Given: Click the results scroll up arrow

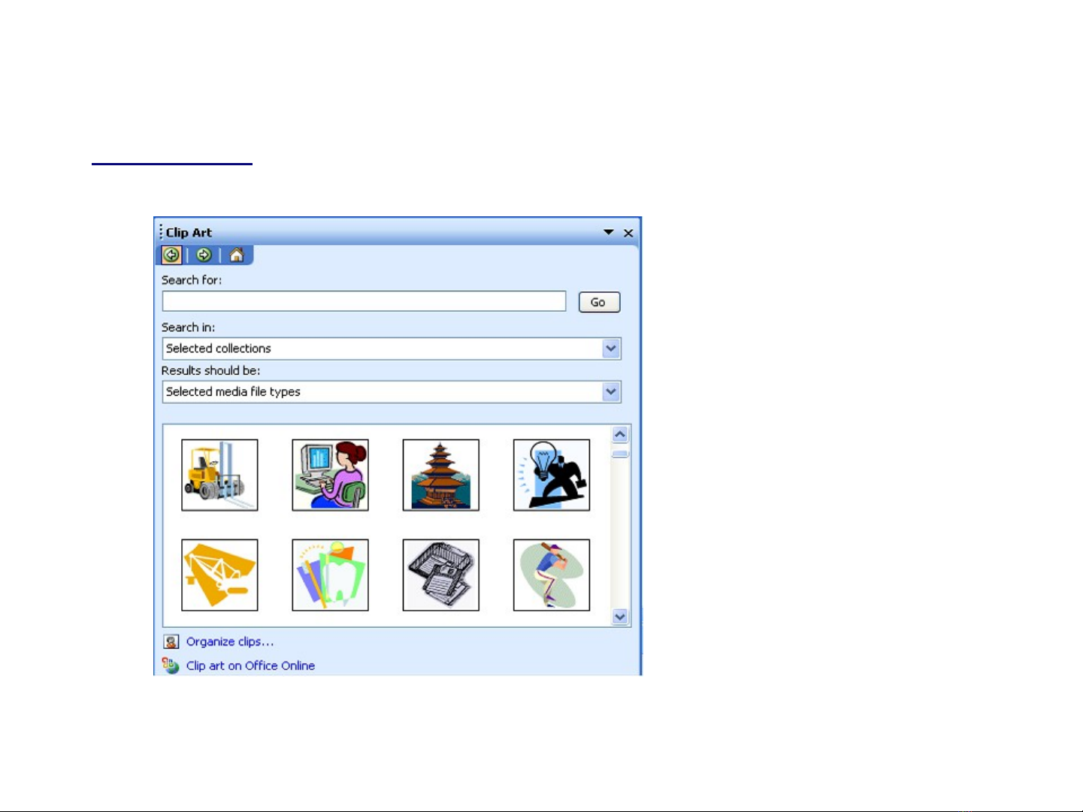Looking at the screenshot, I should (x=620, y=435).
